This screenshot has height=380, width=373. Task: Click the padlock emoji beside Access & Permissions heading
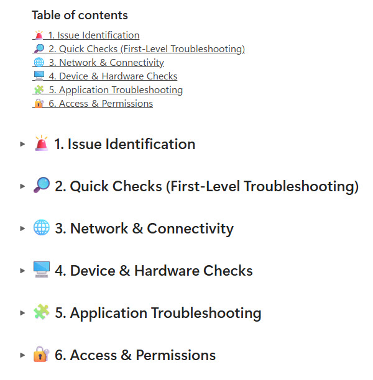pos(42,355)
